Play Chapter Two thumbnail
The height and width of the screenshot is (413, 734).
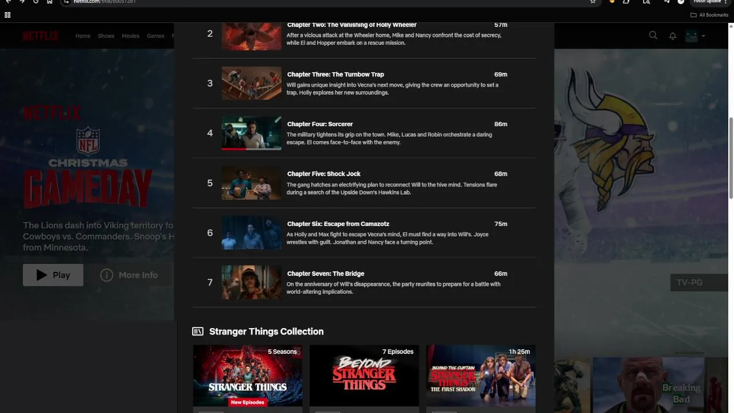pyautogui.click(x=252, y=36)
